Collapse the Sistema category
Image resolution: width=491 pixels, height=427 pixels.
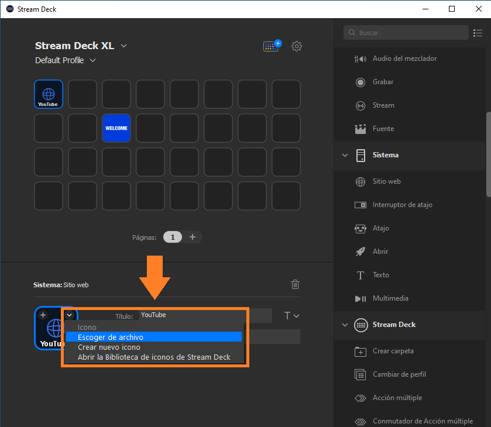pyautogui.click(x=345, y=155)
